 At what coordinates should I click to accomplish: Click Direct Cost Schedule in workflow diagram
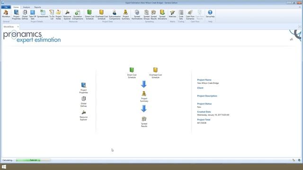[132, 73]
